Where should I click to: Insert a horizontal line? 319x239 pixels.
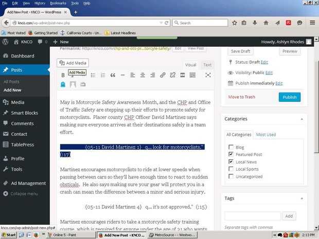122,75
